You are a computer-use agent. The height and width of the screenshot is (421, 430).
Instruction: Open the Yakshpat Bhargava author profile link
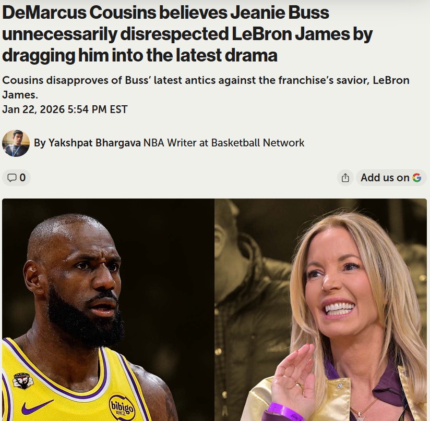coord(94,143)
